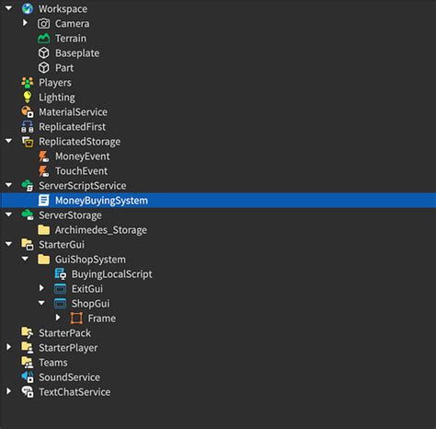
Task: Click the ServerStorage cloud icon
Action: click(28, 215)
